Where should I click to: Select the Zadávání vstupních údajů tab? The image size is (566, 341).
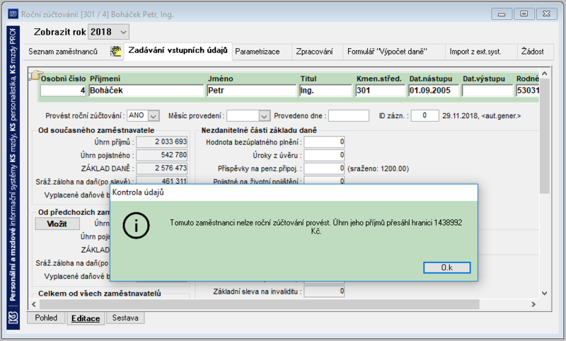point(178,50)
